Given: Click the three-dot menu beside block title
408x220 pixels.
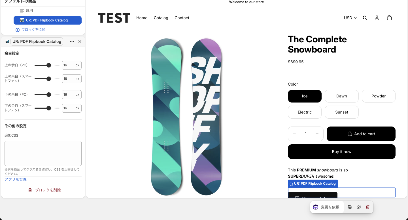Looking at the screenshot, I should pos(72,42).
